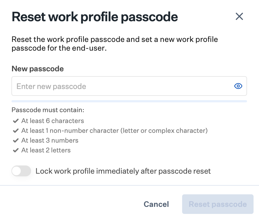
Task: Click the dialog description paragraph text
Action: click(115, 44)
